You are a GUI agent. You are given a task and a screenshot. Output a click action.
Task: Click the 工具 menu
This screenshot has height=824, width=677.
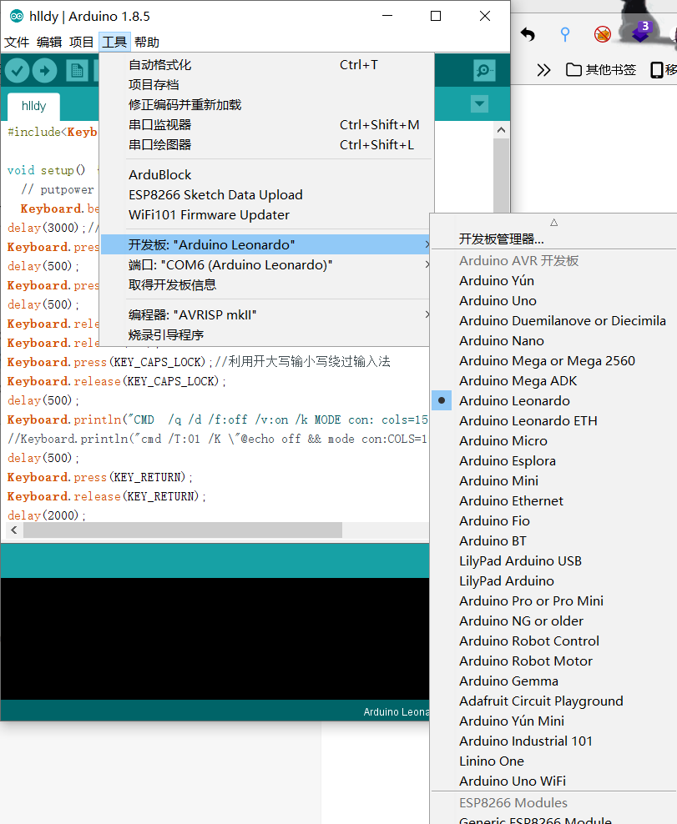(114, 42)
